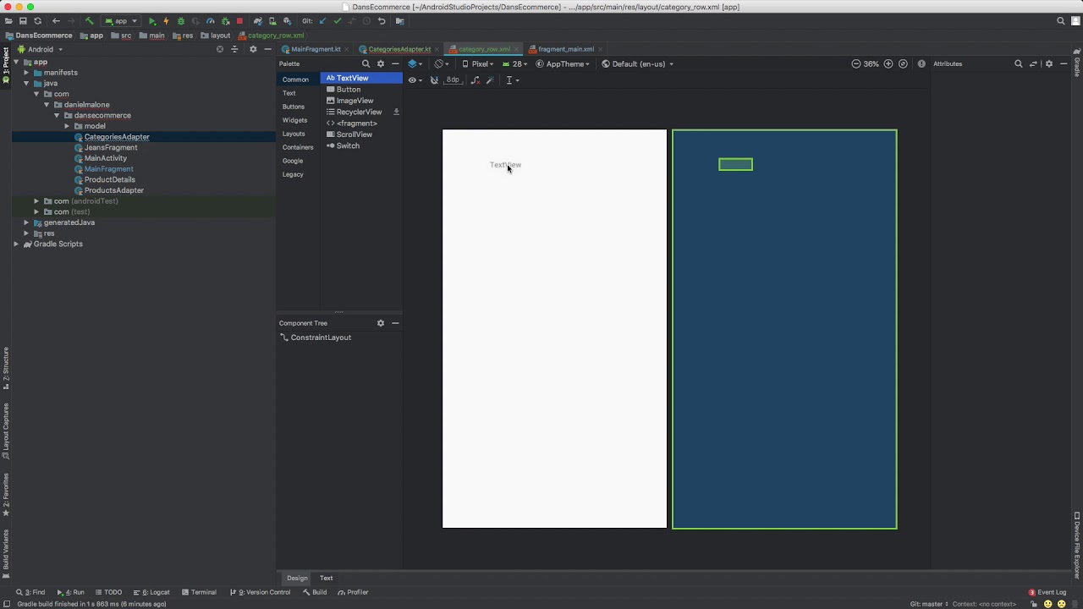
Task: Click the Open folder icon in main toolbar
Action: [9, 21]
